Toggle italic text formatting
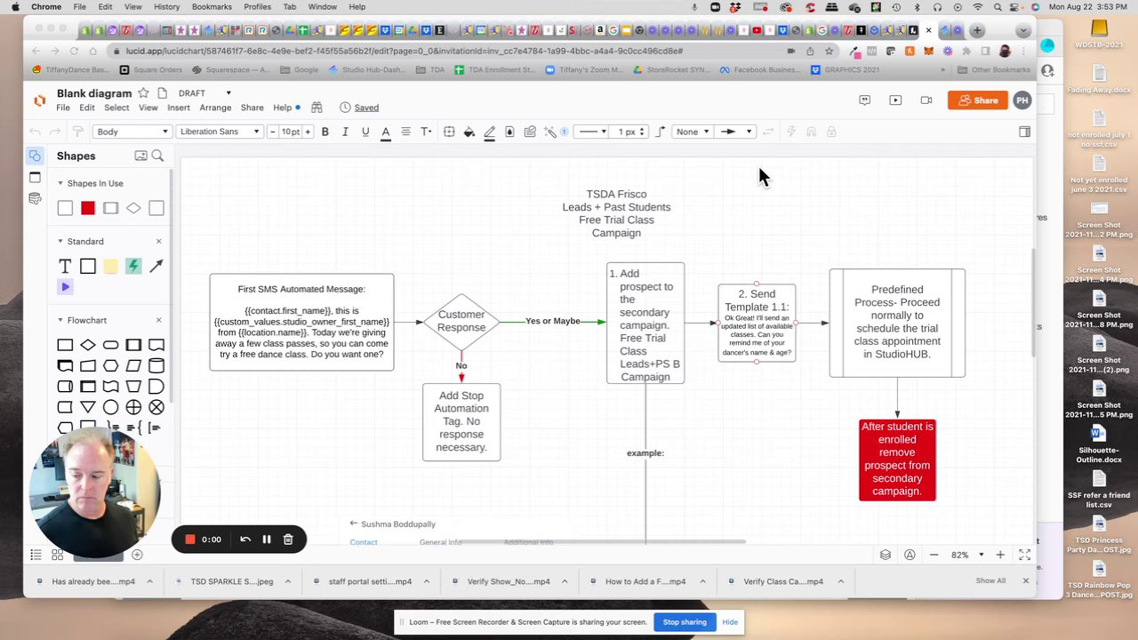1138x640 pixels. coord(345,132)
